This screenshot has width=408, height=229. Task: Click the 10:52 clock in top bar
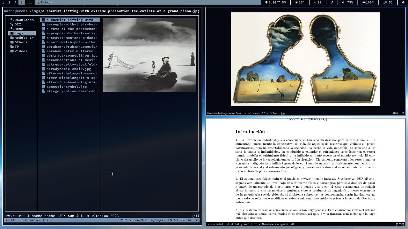[x=388, y=2]
